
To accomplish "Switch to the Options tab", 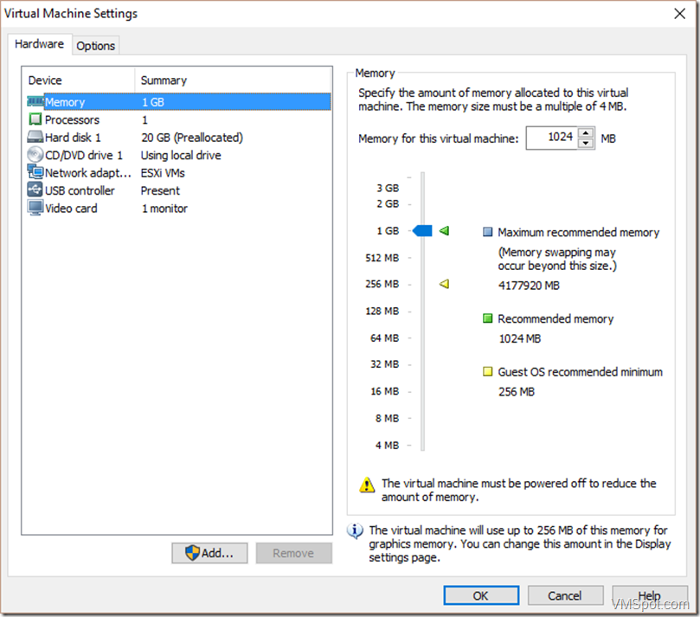I will coord(95,46).
